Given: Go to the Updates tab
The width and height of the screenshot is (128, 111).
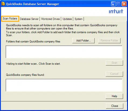Looking at the screenshot, I should pyautogui.click(x=67, y=19).
